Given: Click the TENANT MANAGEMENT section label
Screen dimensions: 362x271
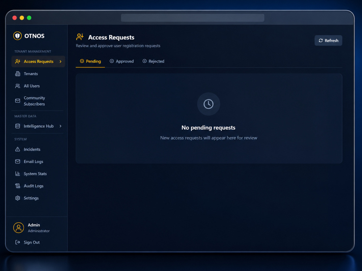Looking at the screenshot, I should click(33, 51).
